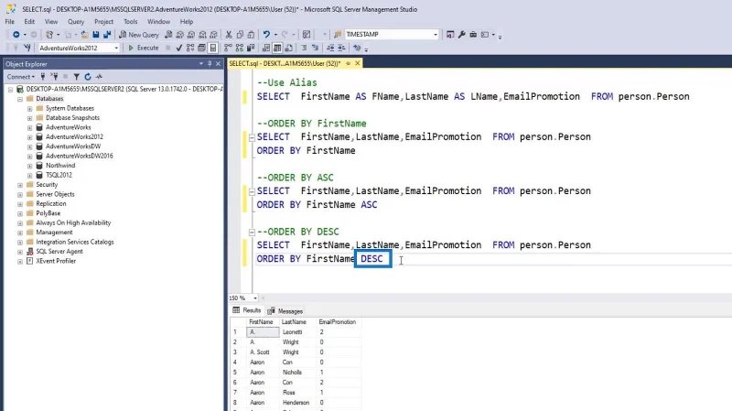Image resolution: width=732 pixels, height=411 pixels.
Task: Click the Toolbox briefcase icon
Action: click(x=473, y=35)
